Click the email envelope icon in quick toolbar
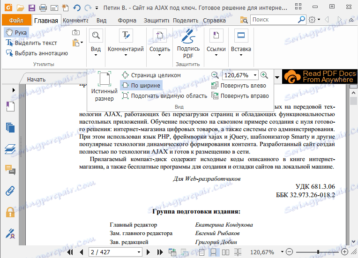 [54, 8]
